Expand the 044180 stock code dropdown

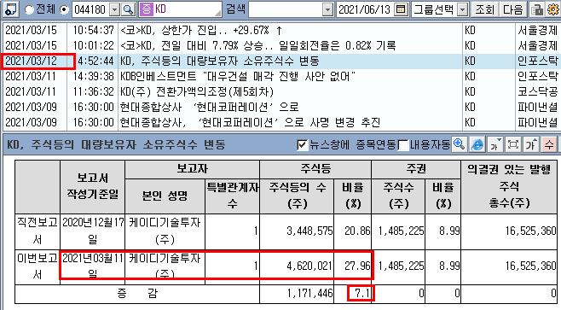point(114,9)
